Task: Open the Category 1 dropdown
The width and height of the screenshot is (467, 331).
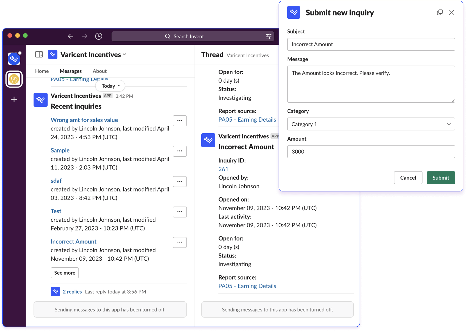Action: tap(371, 124)
